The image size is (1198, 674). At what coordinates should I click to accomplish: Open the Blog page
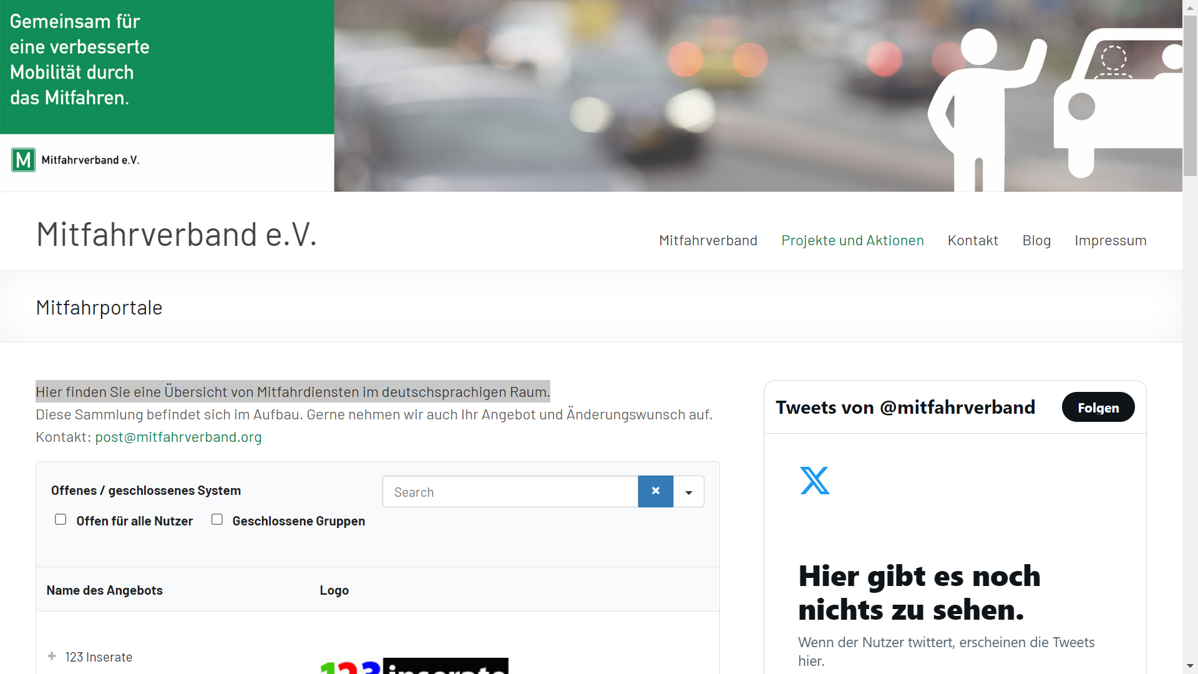(x=1036, y=240)
